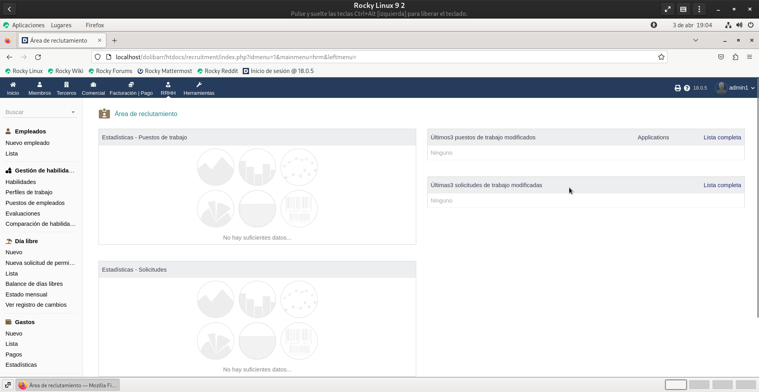
Task: Open Lista completa for puestos de trabajo
Action: (x=722, y=137)
